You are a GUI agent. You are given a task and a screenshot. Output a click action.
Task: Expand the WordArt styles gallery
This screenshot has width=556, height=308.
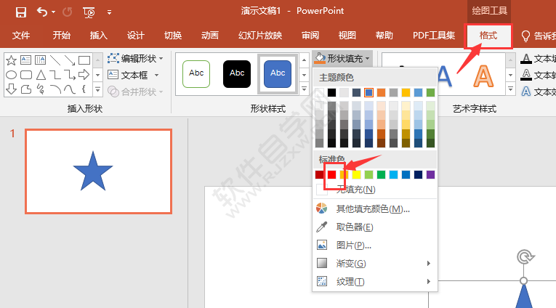point(510,89)
